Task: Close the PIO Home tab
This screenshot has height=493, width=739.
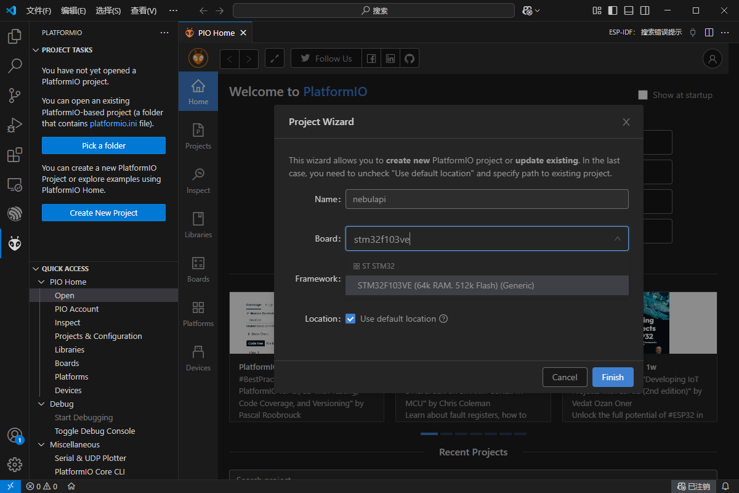Action: (x=243, y=33)
